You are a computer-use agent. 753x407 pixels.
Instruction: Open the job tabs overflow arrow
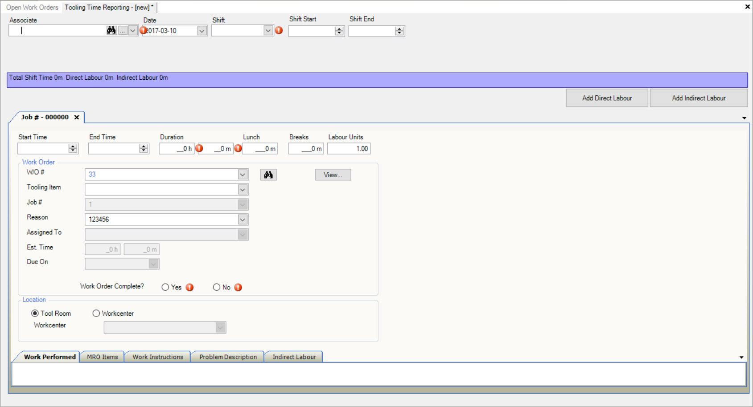pyautogui.click(x=744, y=118)
